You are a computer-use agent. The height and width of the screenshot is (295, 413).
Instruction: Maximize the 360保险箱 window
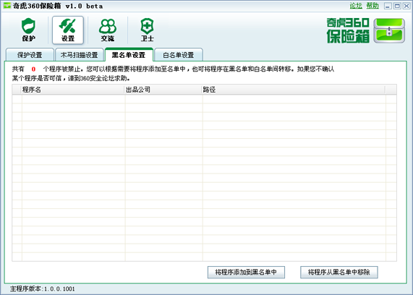point(397,6)
